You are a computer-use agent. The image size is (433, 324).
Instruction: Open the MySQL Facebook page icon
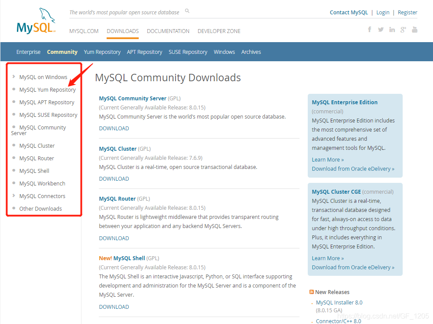coord(369,30)
